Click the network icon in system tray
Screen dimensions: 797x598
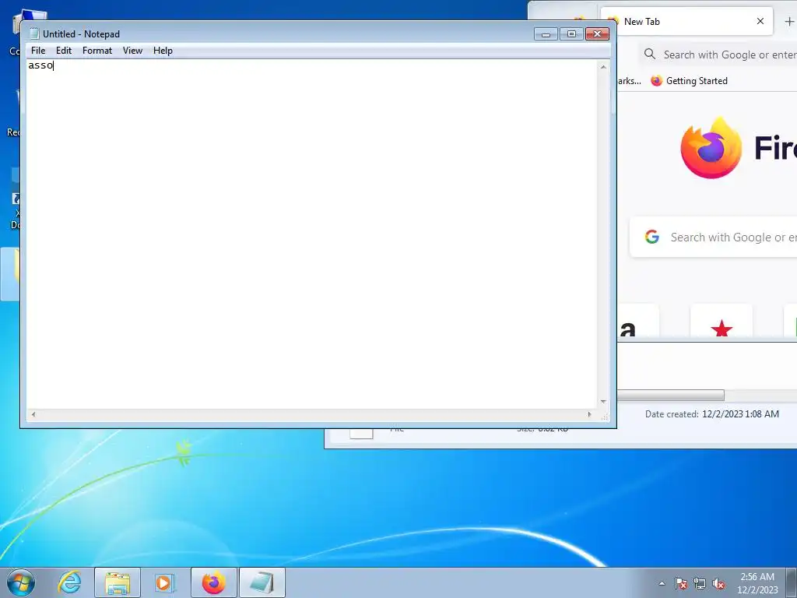pyautogui.click(x=700, y=583)
